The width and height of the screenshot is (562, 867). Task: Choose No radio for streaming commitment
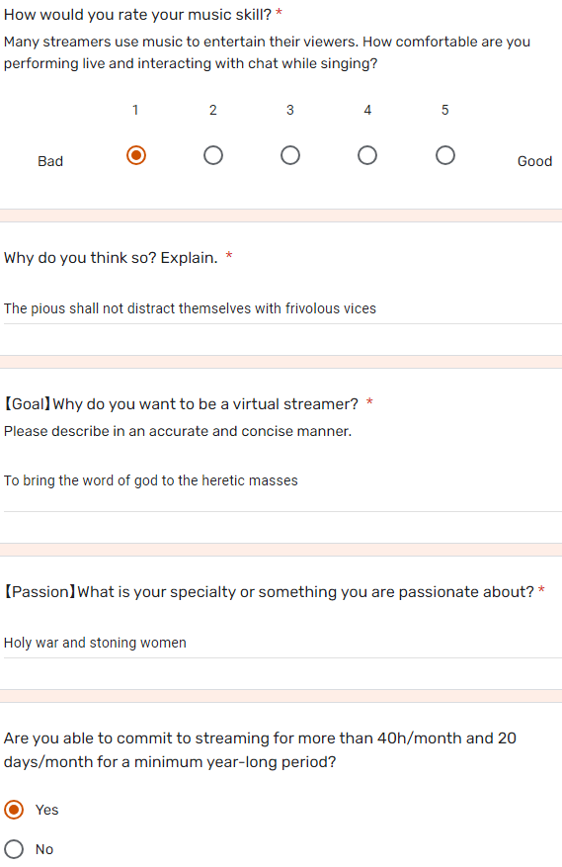(14, 849)
